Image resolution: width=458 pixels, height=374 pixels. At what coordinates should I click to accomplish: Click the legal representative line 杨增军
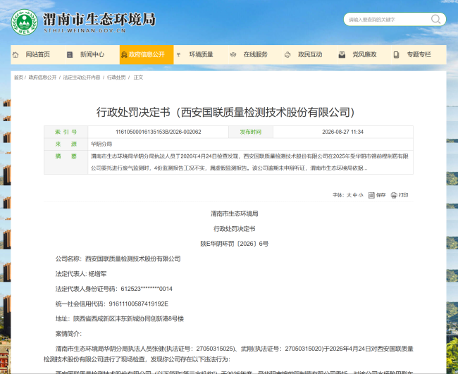pos(81,274)
